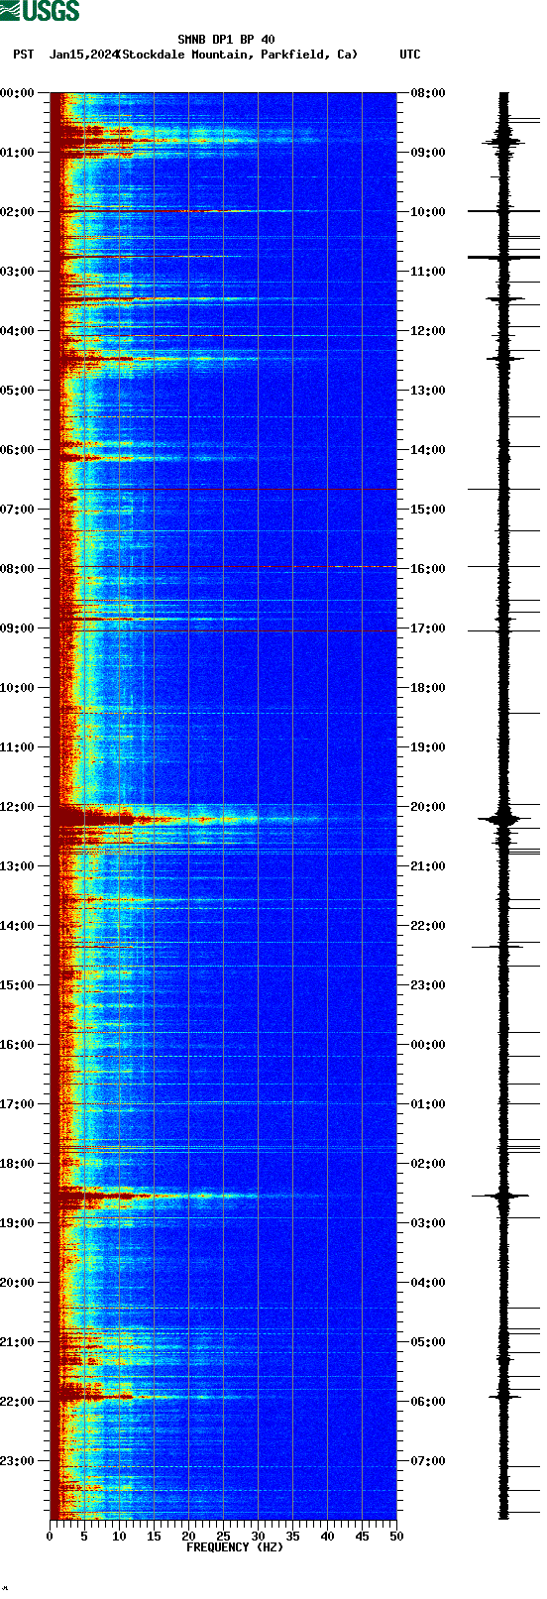Click UTC time label 08:00
This screenshot has height=1599, width=547.
pos(428,93)
